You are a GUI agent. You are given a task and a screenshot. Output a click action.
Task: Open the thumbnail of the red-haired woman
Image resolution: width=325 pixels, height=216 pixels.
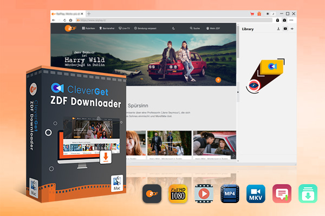(x=136, y=143)
